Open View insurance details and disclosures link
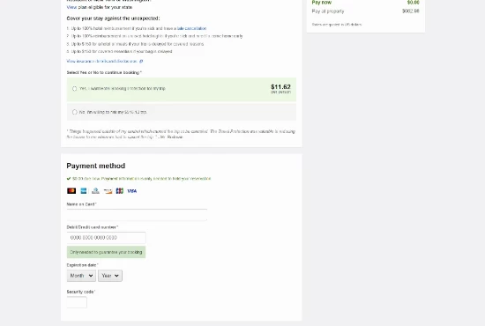The image size is (485, 326). pyautogui.click(x=101, y=61)
